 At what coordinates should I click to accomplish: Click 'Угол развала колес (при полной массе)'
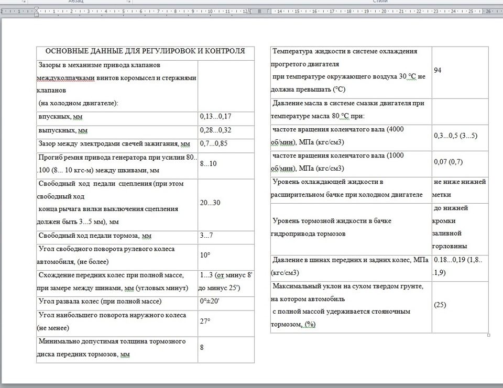tap(100, 302)
